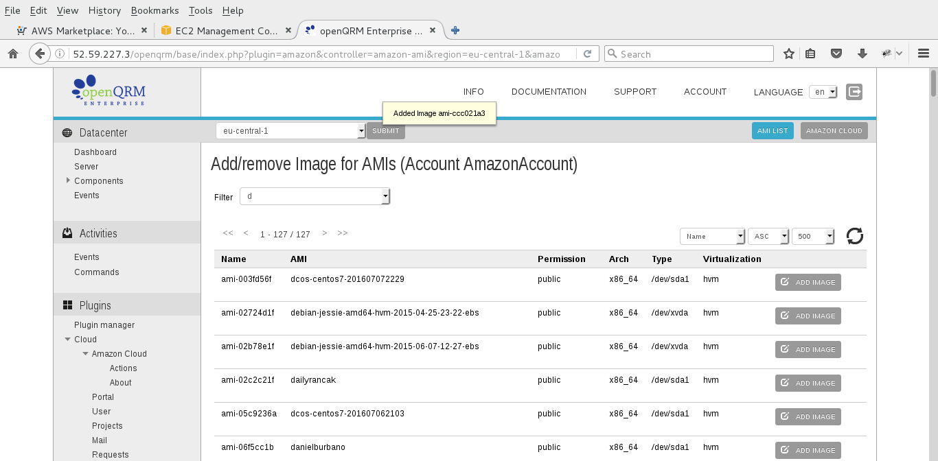
Task: Open the region dropdown showing eu-central-1
Action: (290, 130)
